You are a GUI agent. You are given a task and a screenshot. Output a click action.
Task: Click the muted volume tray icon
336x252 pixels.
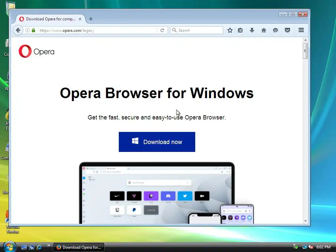pyautogui.click(x=311, y=247)
